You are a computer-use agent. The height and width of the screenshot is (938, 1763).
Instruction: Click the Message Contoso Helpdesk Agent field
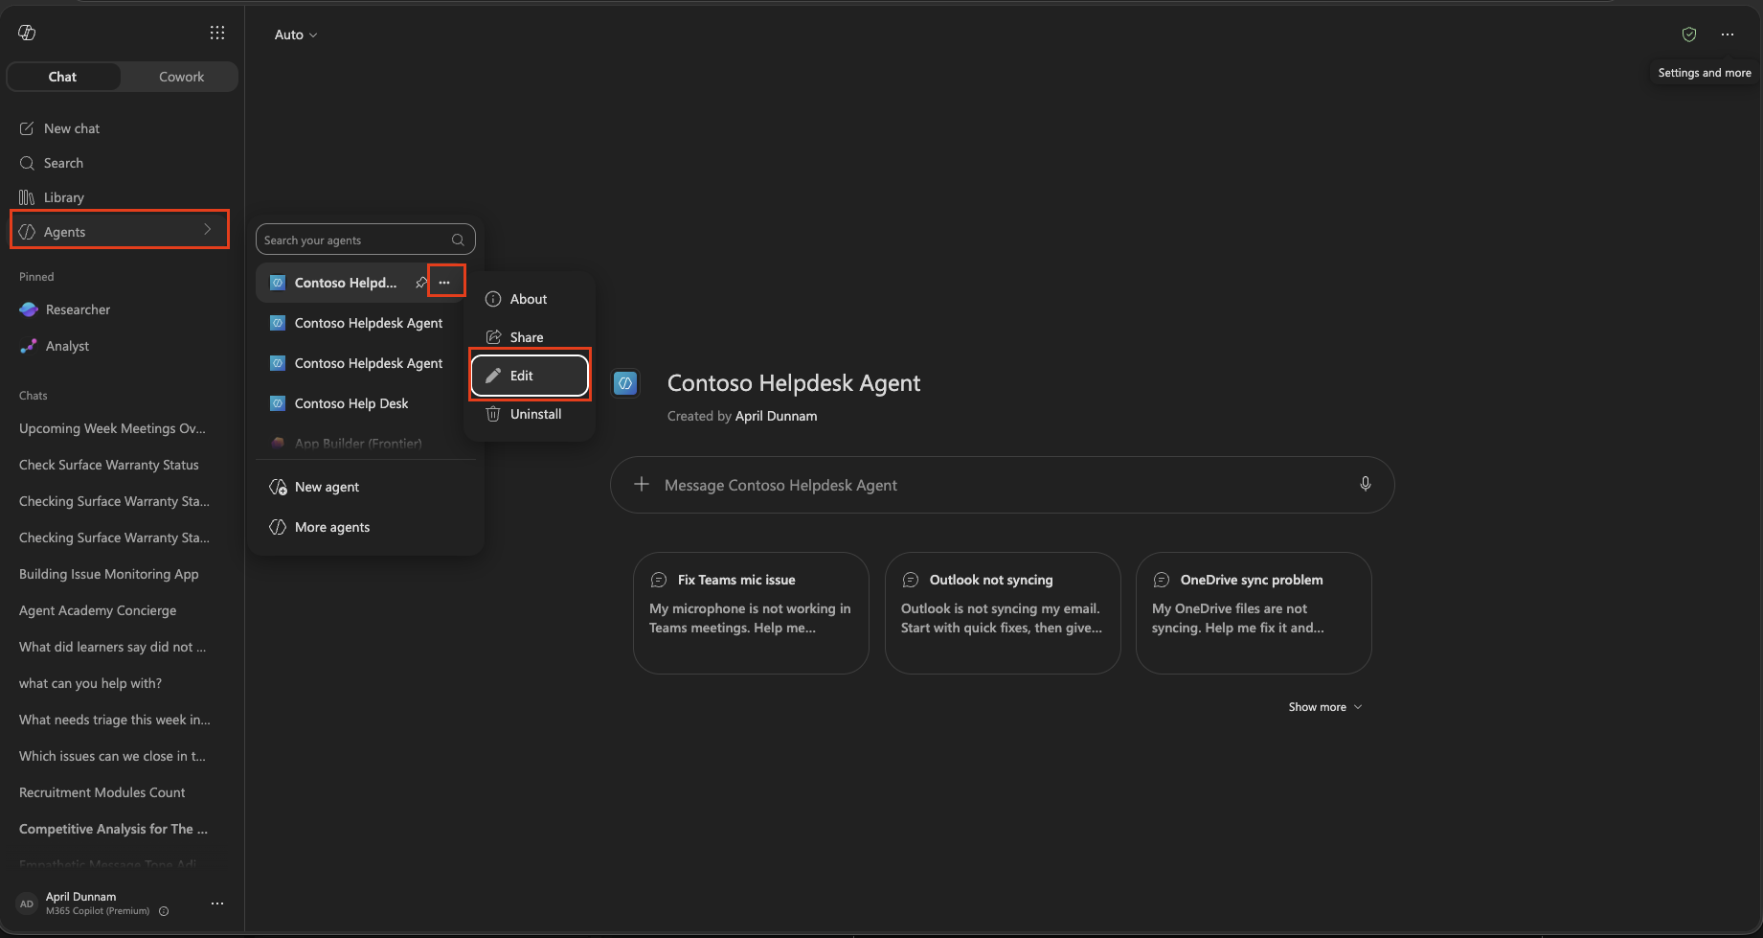[x=1002, y=485]
